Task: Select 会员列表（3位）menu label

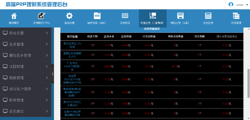Action: [97, 23]
